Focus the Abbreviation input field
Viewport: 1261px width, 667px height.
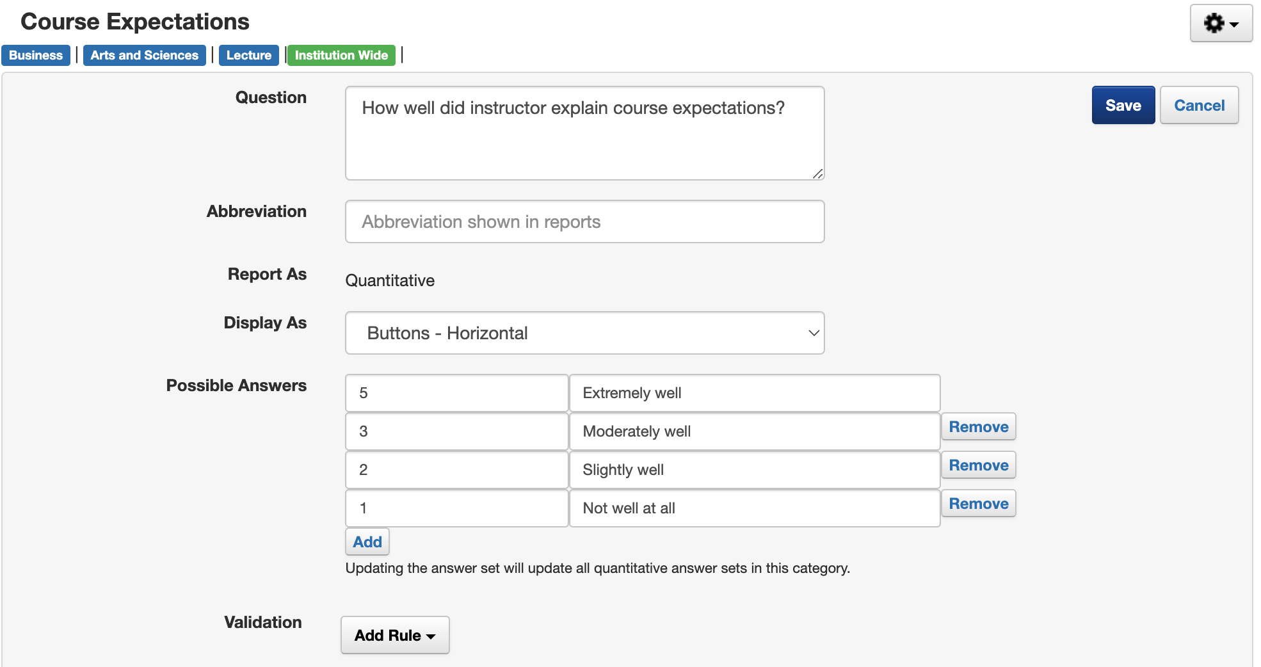tap(584, 221)
